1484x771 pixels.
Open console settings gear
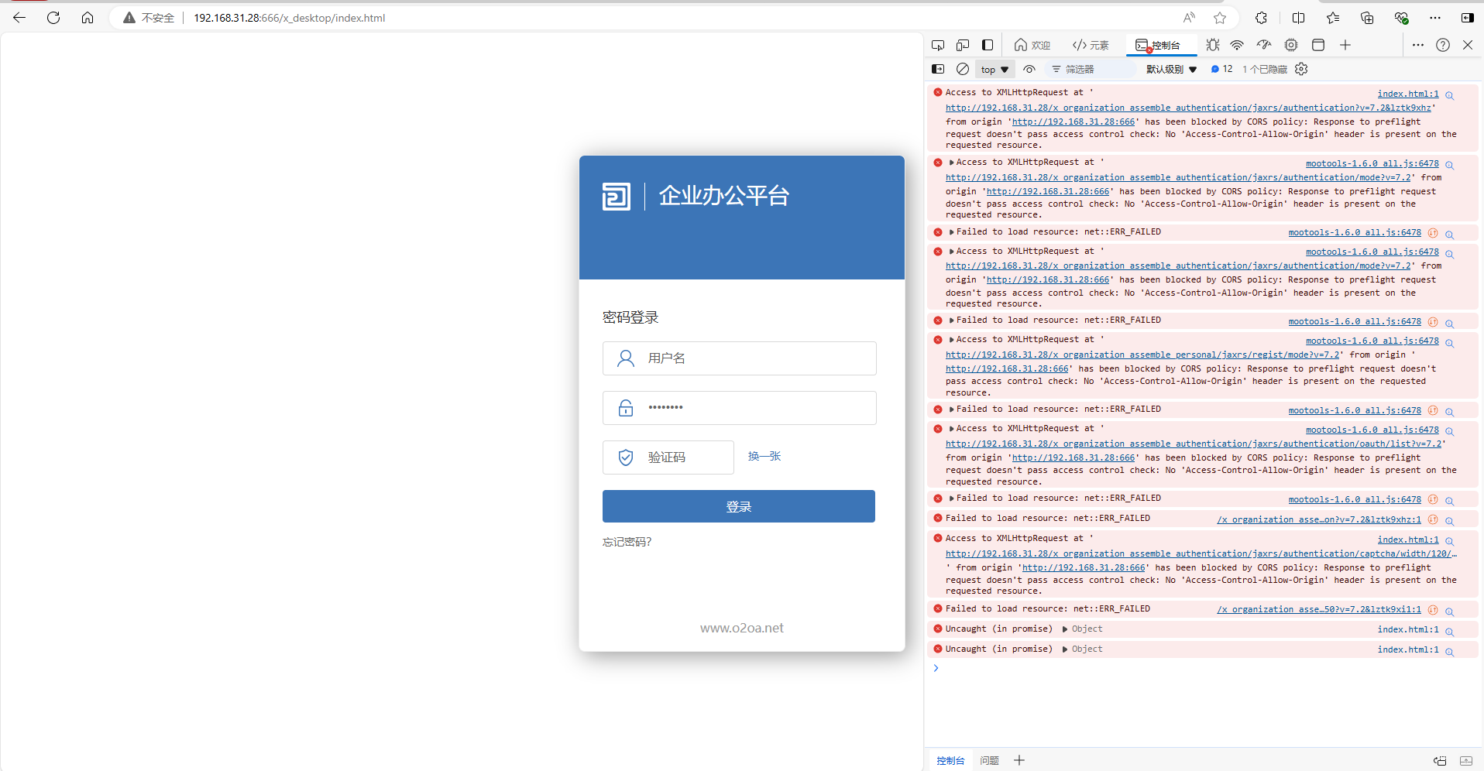[x=1301, y=69]
